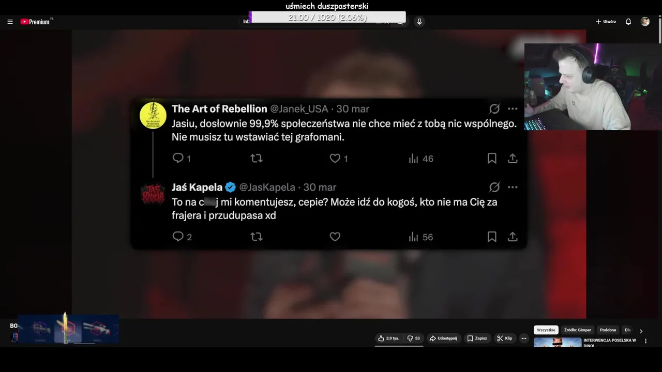Click the Utwórz create button

[606, 22]
